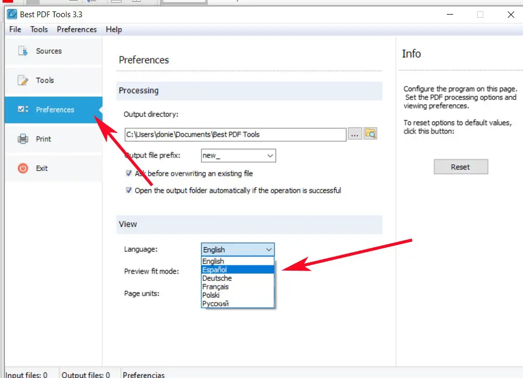The height and width of the screenshot is (378, 523).
Task: Click the Tools label in the sidebar
Action: tap(45, 80)
